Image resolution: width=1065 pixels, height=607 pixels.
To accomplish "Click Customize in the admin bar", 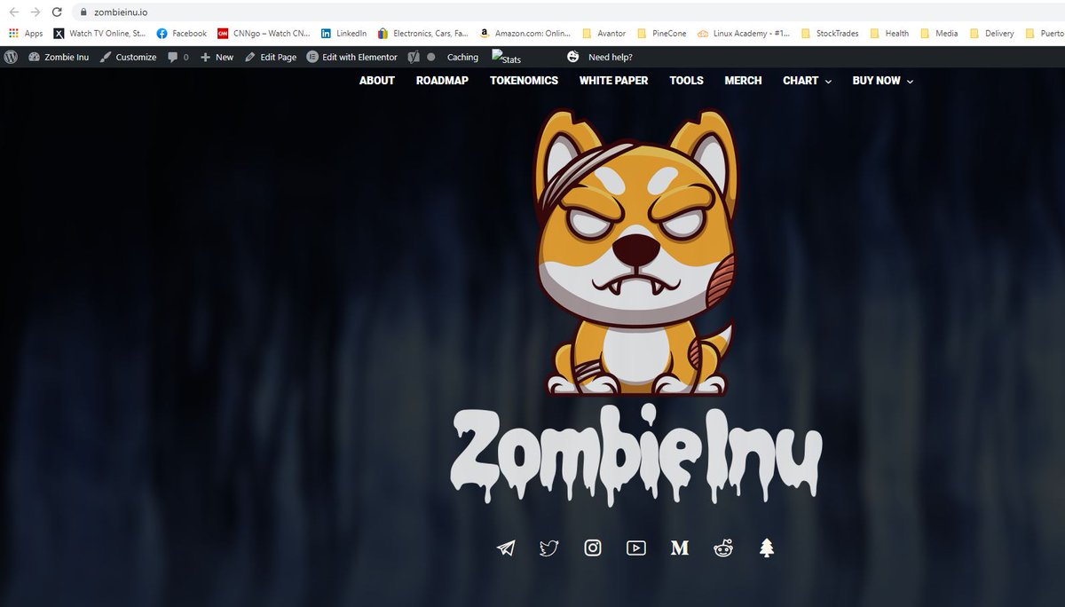I will pyautogui.click(x=128, y=57).
